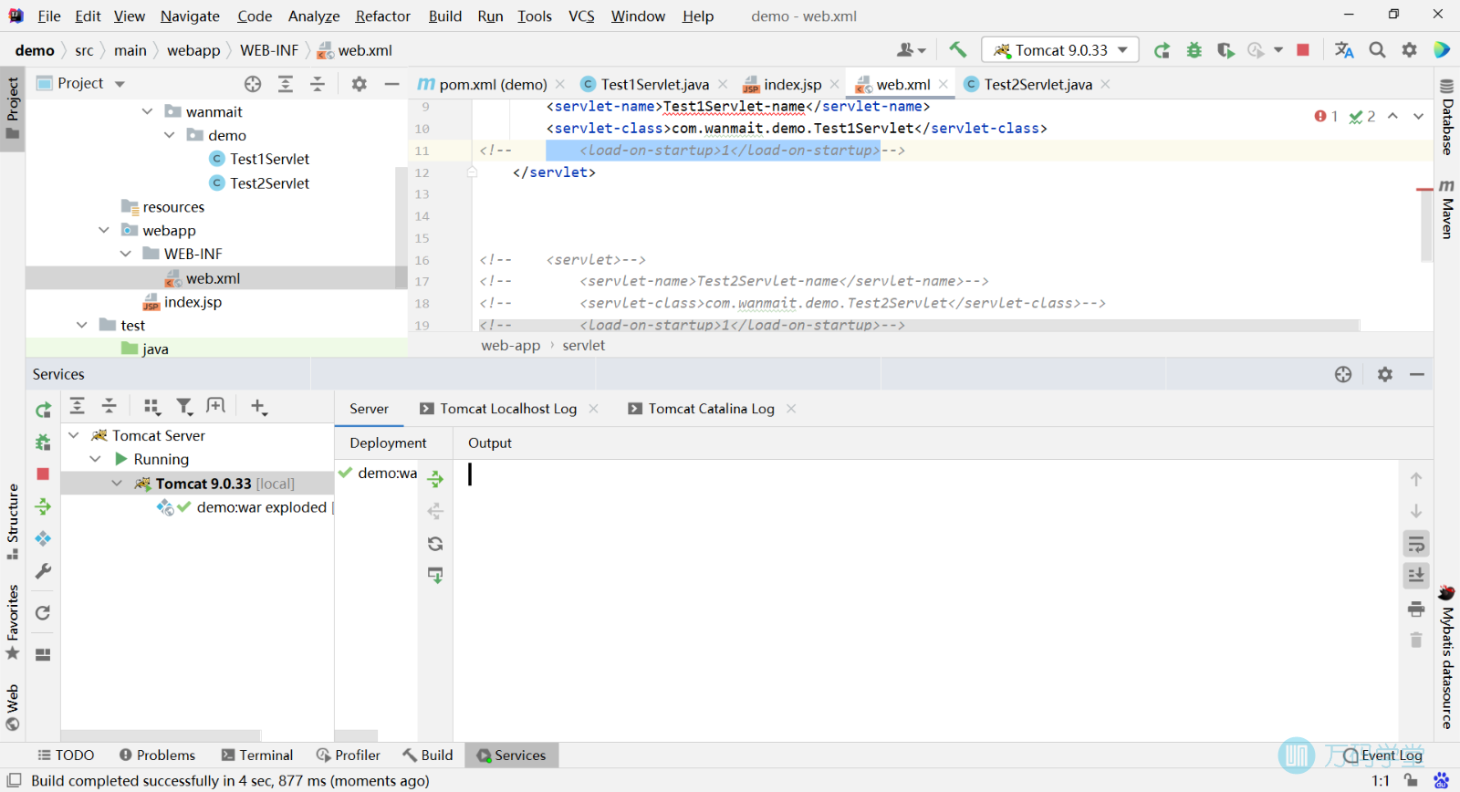Collapse the WEB-INF folder
Viewport: 1460px width, 792px height.
125,254
